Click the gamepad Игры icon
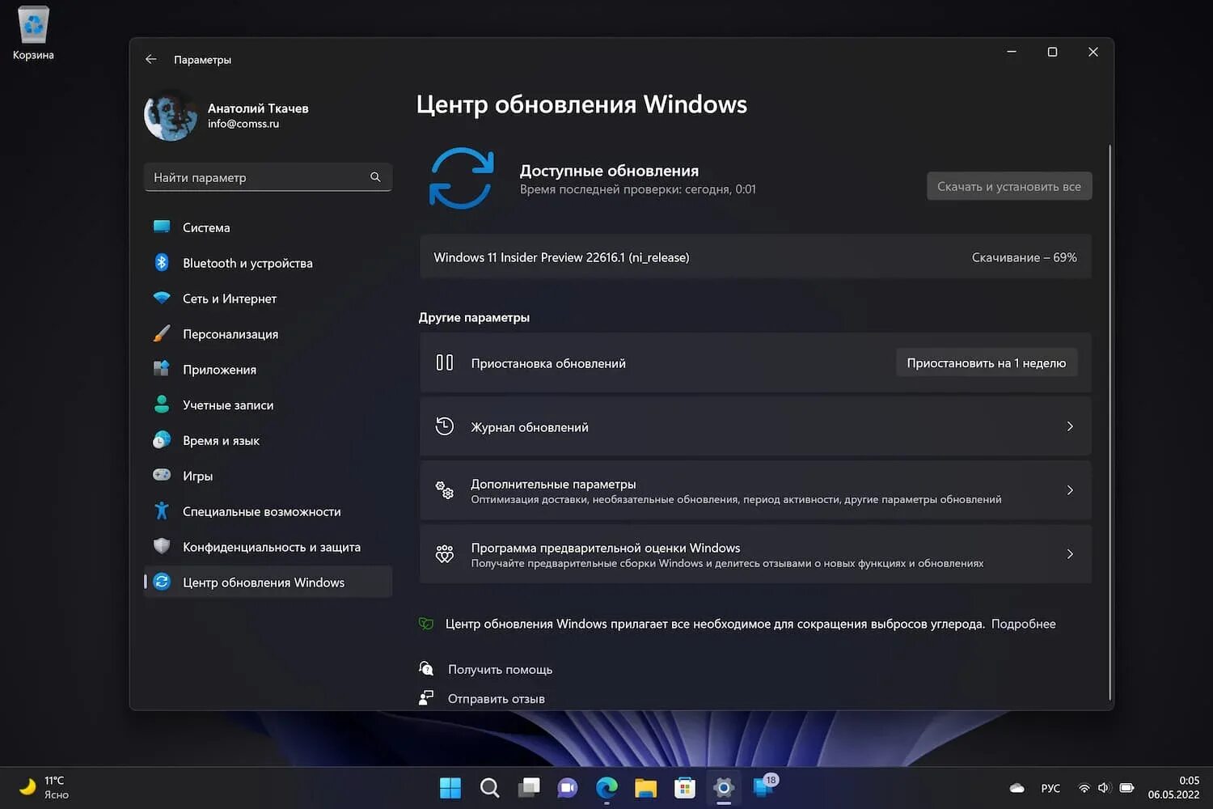This screenshot has height=809, width=1213. coord(162,475)
